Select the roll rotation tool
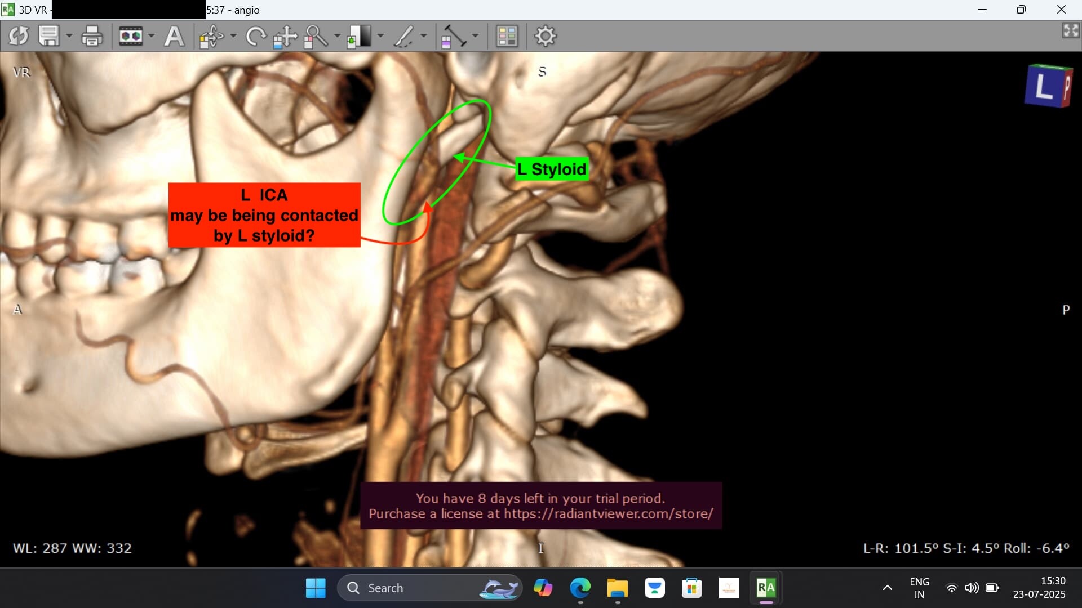1082x608 pixels. [x=256, y=37]
